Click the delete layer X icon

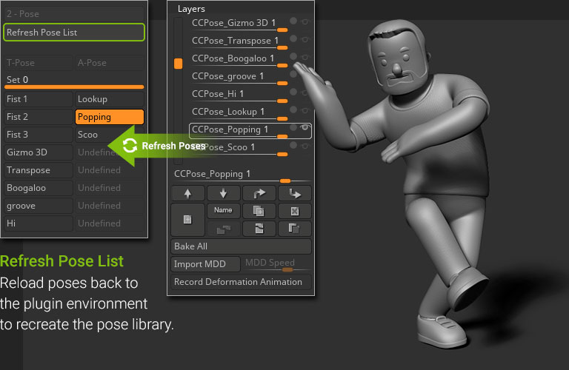pos(294,211)
